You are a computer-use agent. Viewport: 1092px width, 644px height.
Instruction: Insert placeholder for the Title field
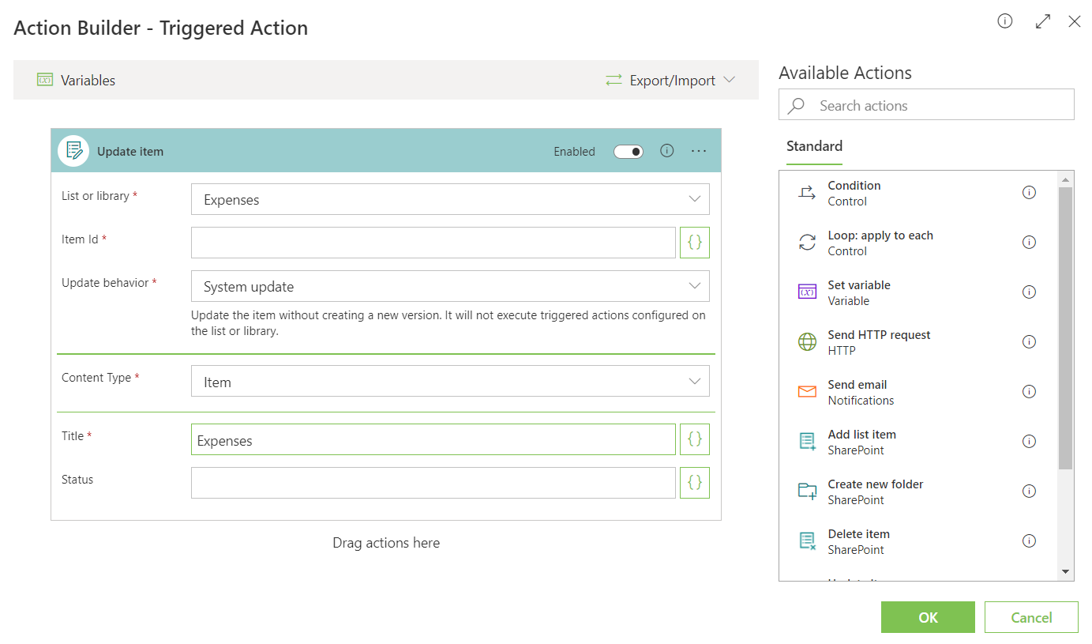tap(694, 439)
